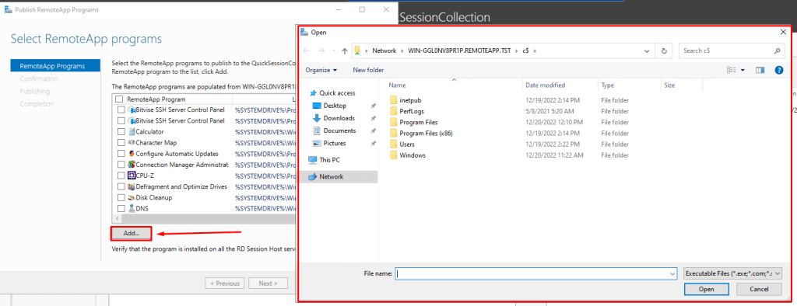
Task: Open the Executable Files type filter
Action: pos(733,273)
